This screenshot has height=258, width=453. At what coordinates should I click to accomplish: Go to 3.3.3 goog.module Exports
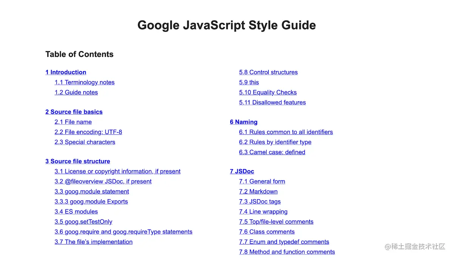point(91,201)
